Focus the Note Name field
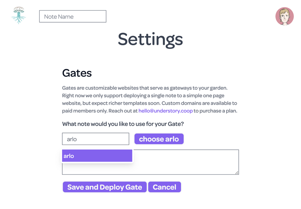The width and height of the screenshot is (301, 209). [73, 16]
